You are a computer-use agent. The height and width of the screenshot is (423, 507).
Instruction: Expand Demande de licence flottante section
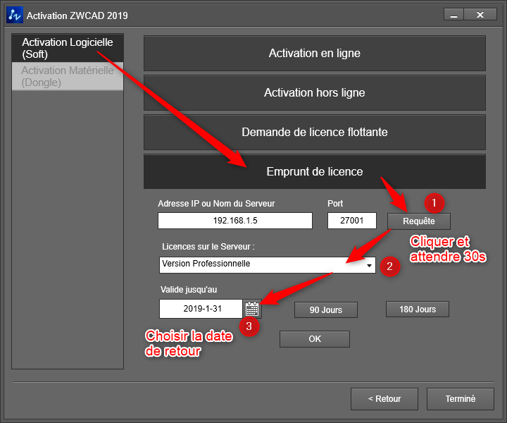pyautogui.click(x=314, y=133)
